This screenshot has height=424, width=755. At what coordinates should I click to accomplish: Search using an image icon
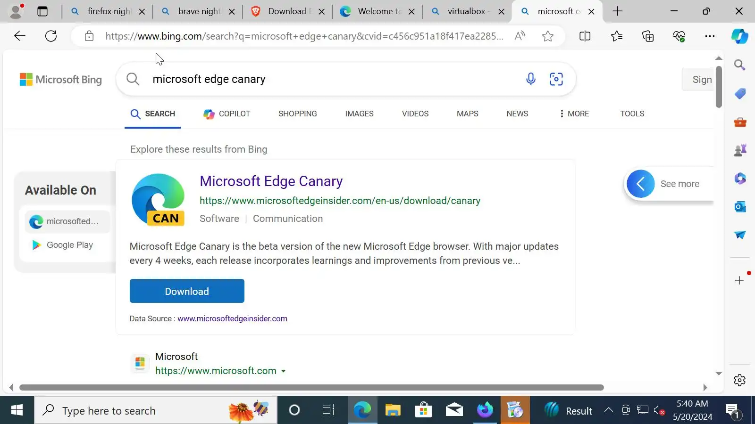pos(556,79)
